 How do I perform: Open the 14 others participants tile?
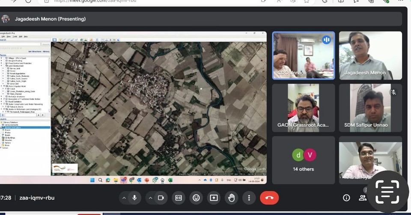coord(304,160)
